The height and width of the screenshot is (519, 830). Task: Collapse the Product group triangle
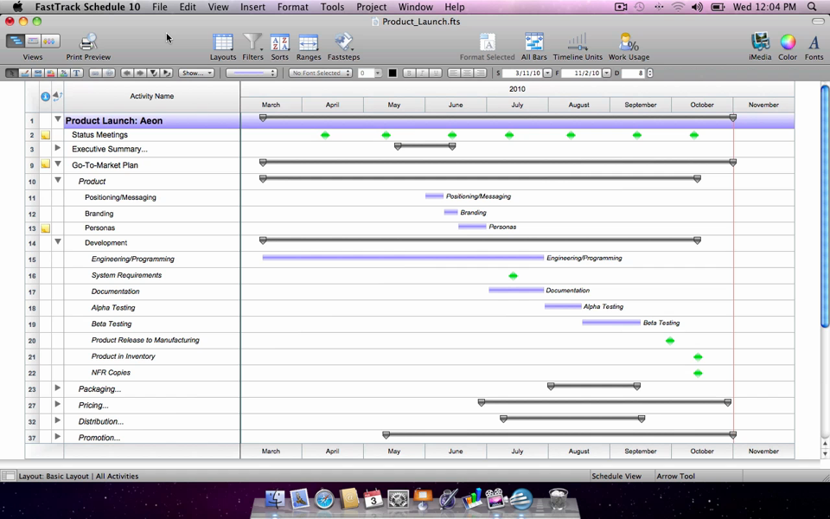coord(58,180)
